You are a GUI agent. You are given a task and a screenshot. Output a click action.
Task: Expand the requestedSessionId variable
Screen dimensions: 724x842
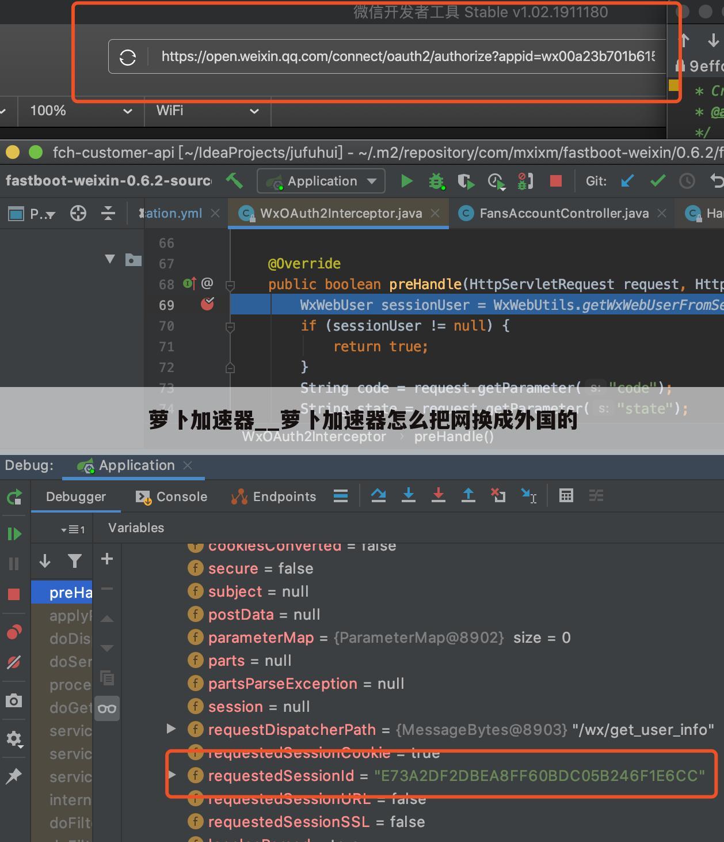coord(172,775)
